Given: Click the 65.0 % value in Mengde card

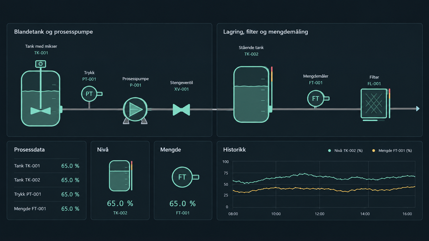Looking at the screenshot, I should point(183,204).
